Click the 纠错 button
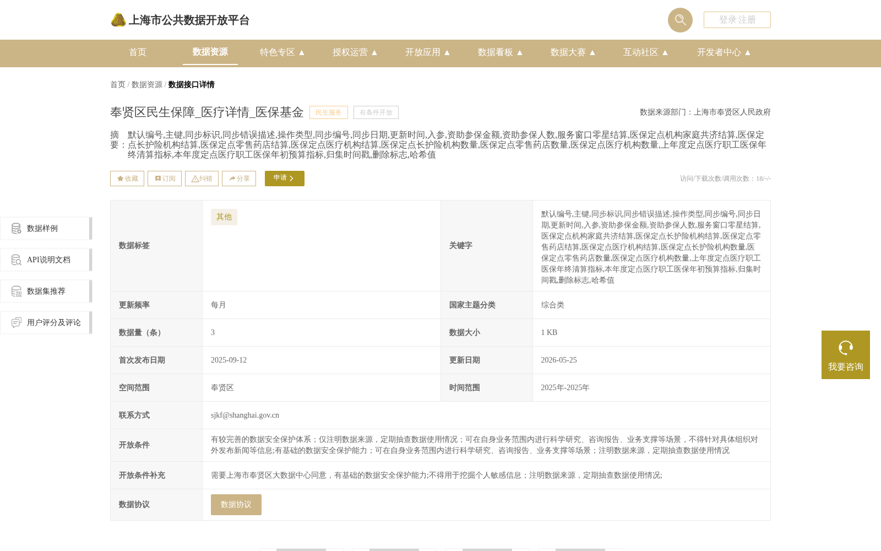881x551 pixels. [202, 179]
